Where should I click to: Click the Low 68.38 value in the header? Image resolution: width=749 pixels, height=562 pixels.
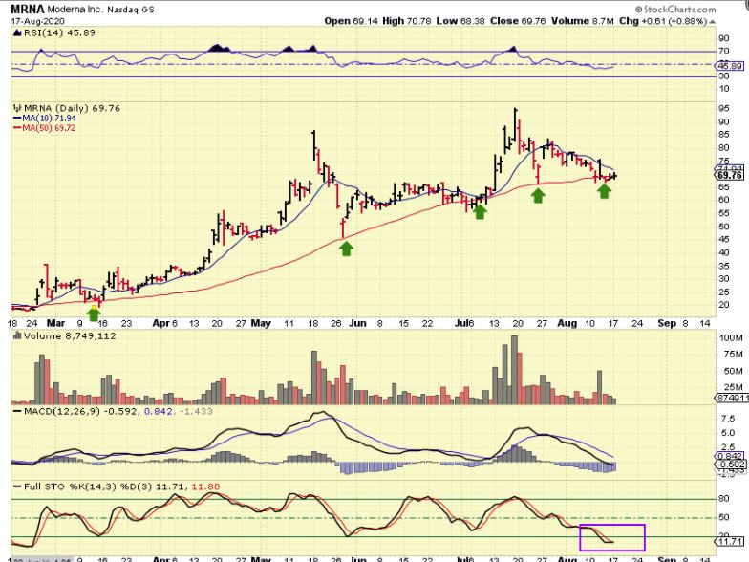pos(460,21)
